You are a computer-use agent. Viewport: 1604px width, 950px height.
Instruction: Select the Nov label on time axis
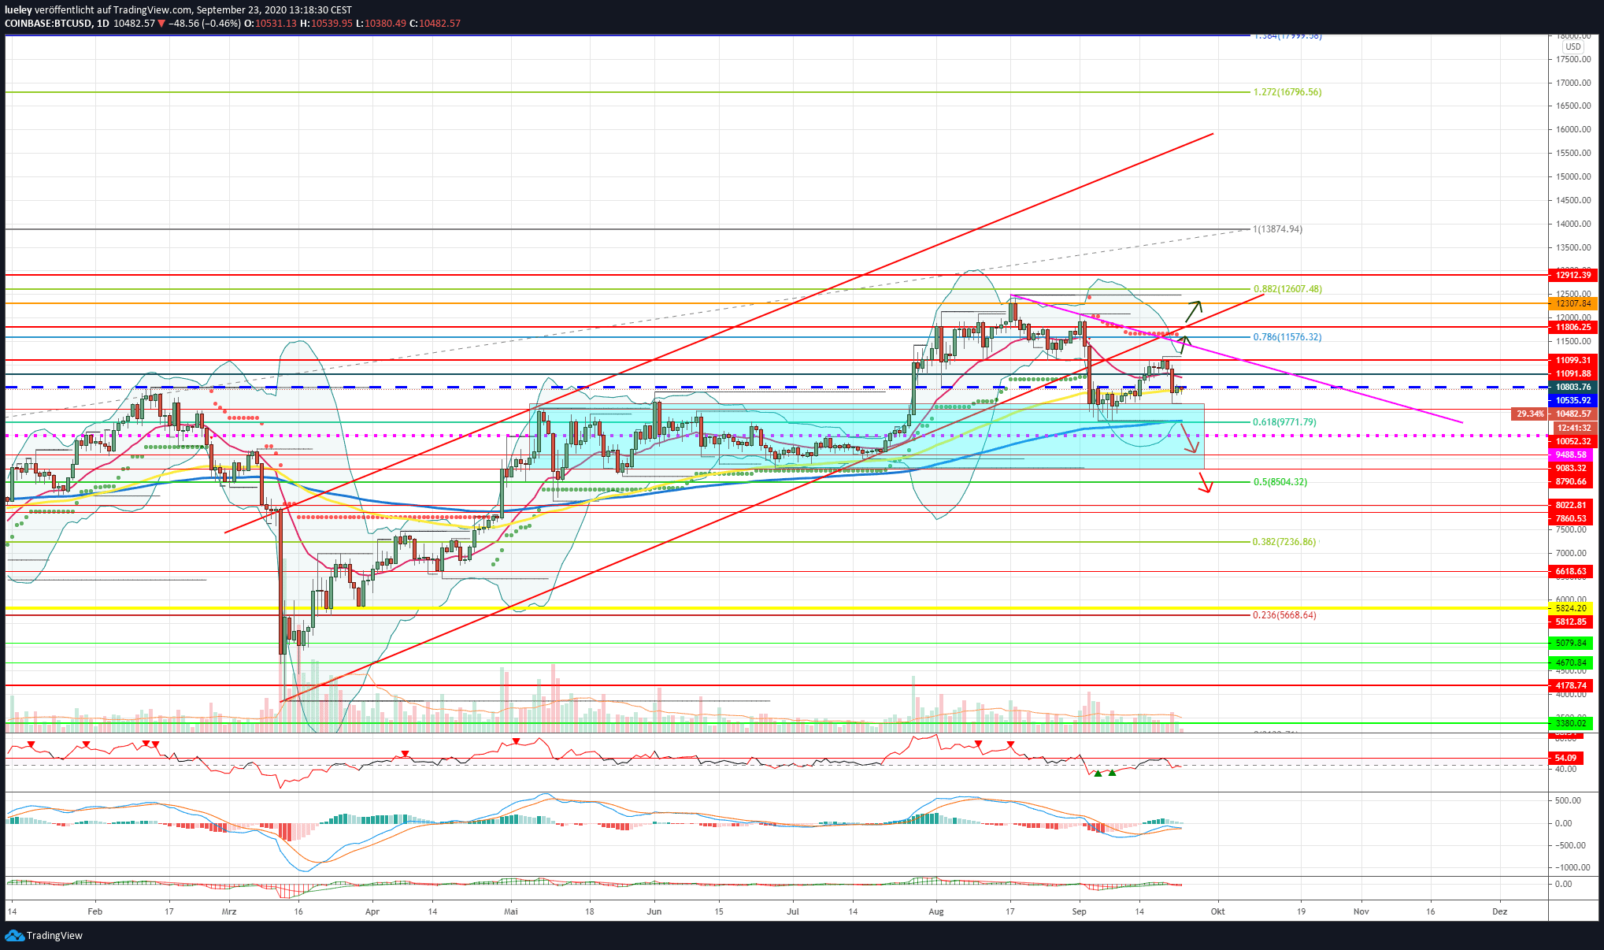tap(1361, 911)
